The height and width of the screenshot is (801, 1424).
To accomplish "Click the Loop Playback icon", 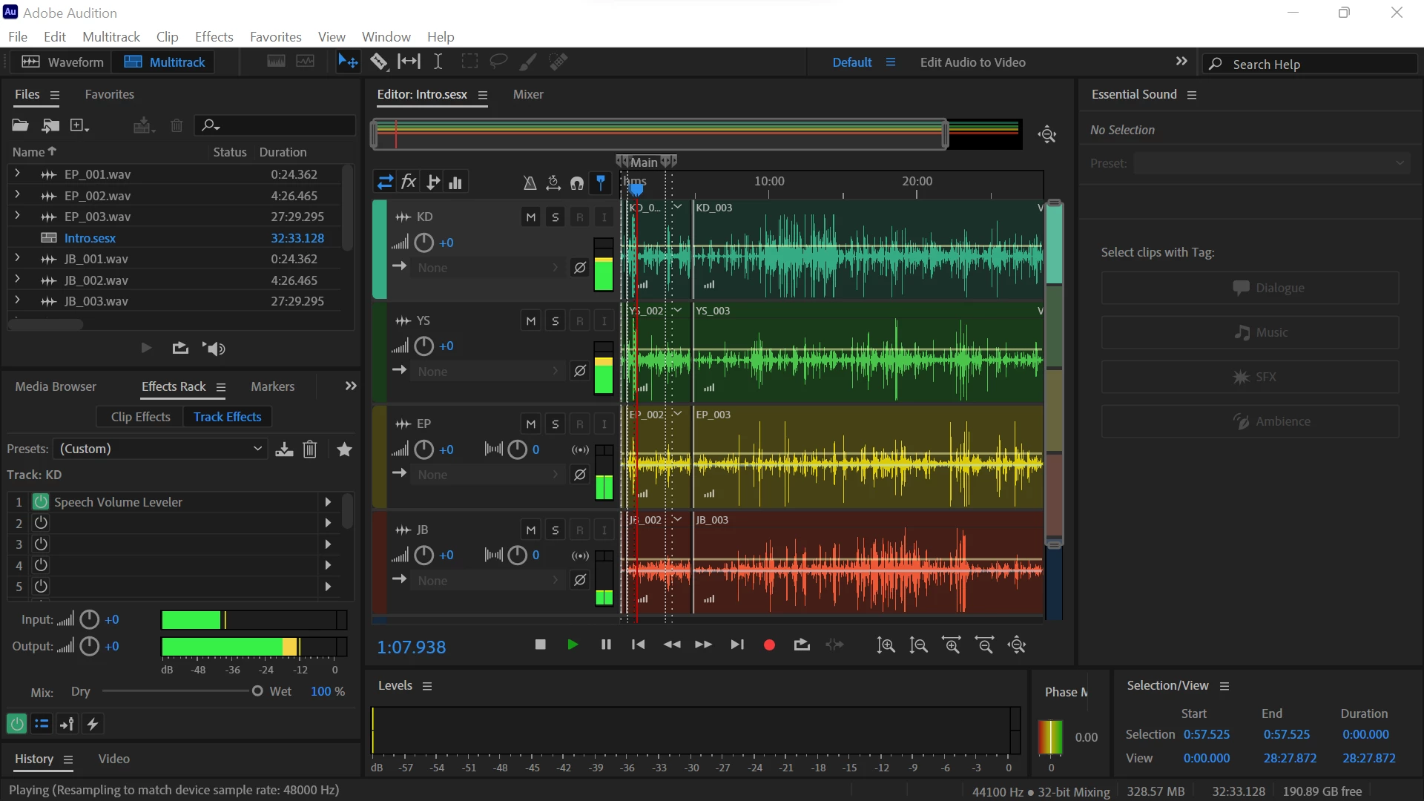I will 802,645.
